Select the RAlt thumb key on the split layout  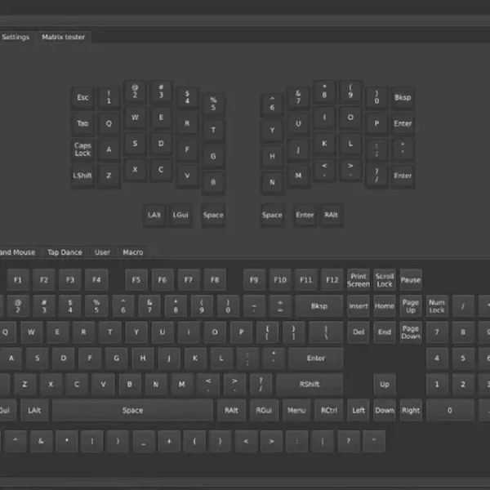[x=332, y=215]
